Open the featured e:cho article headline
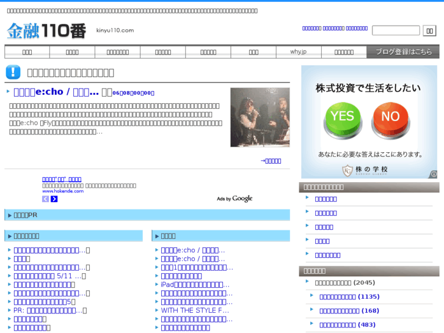Image resolution: width=444 pixels, height=333 pixels. [56, 92]
